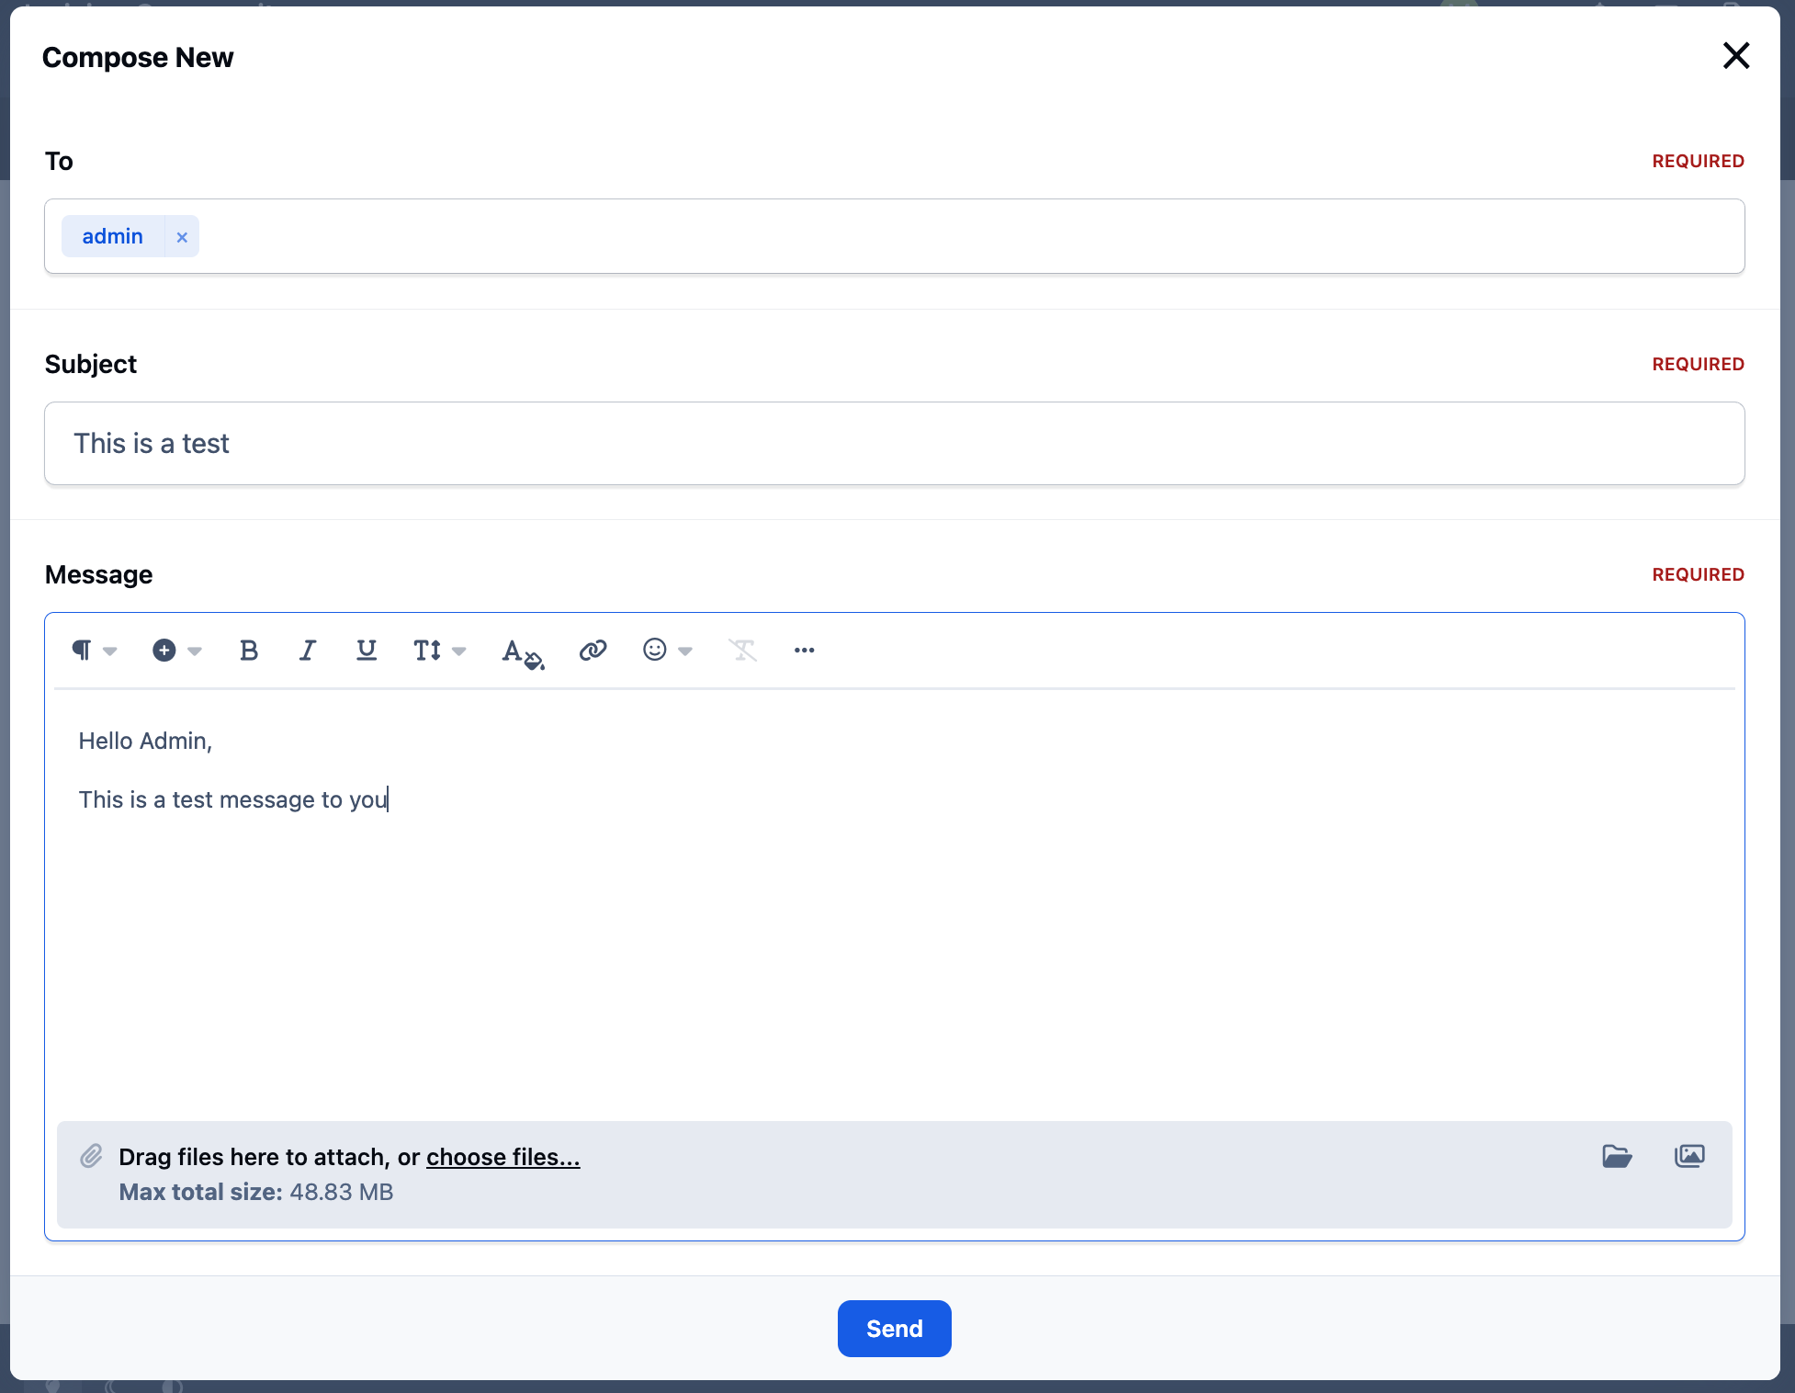The height and width of the screenshot is (1393, 1795).
Task: Open the text color picker
Action: click(523, 652)
